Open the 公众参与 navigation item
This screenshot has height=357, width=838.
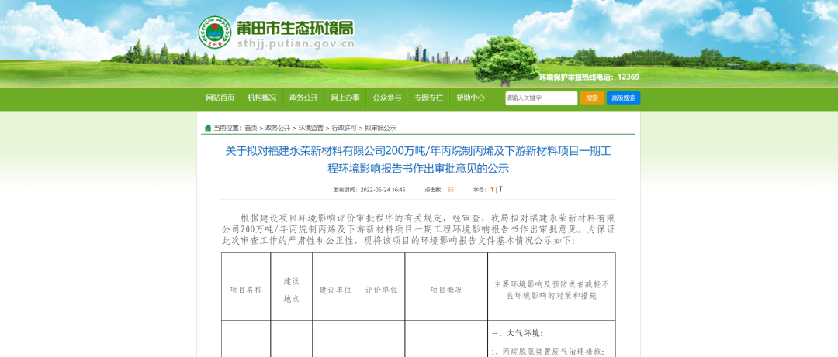tap(387, 98)
